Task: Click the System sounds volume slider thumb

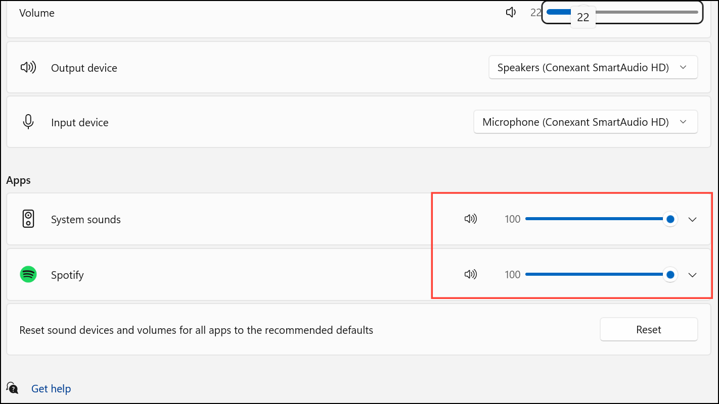Action: pos(670,219)
